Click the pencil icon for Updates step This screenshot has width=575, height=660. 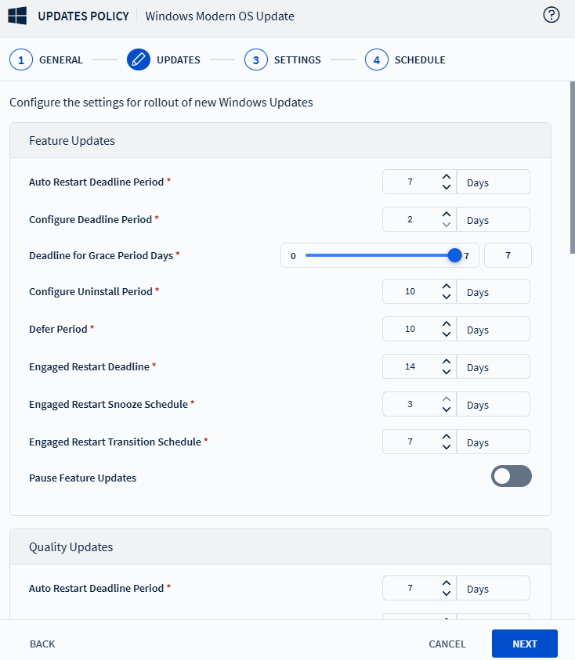click(139, 60)
